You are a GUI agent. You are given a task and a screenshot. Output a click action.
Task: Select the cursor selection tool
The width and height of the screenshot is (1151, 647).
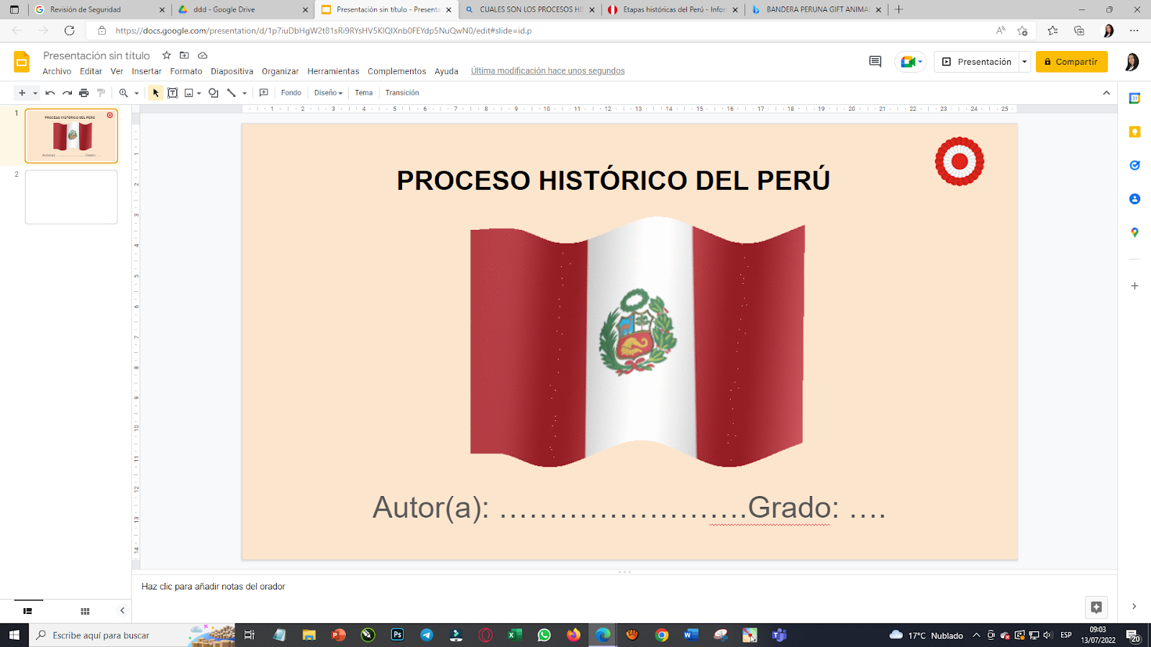coord(155,93)
